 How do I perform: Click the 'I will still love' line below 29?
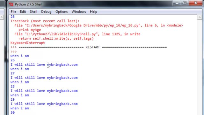click(x=44, y=104)
